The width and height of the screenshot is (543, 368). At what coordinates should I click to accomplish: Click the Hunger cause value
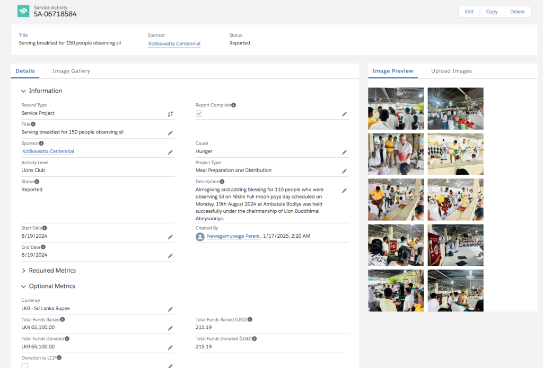[204, 151]
